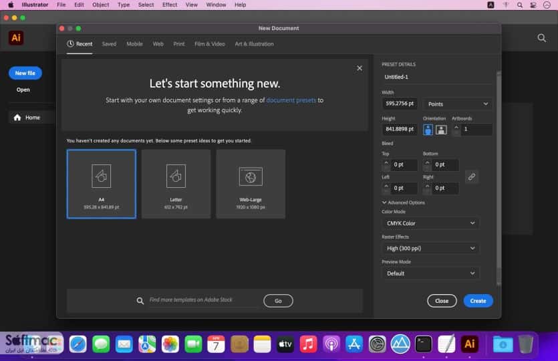This screenshot has width=558, height=361.
Task: Open Mail from the Dock
Action: click(x=124, y=344)
